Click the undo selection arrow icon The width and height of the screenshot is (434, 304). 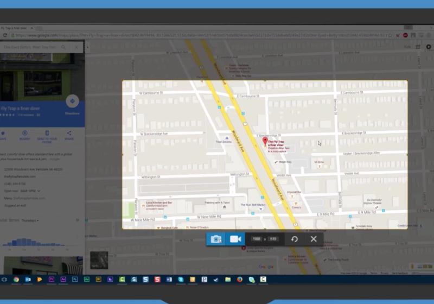click(x=294, y=239)
